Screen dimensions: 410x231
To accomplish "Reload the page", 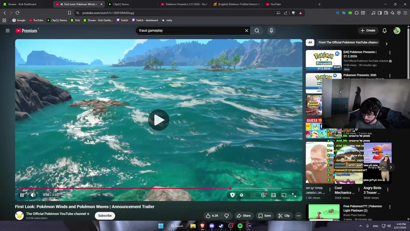I will point(17,13).
